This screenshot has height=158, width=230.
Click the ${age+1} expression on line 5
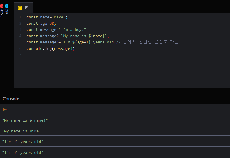[82, 42]
